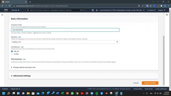The height and width of the screenshot is (96, 171).
Task: Click the Wi-Fi network tray icon
Action: pos(155,93)
